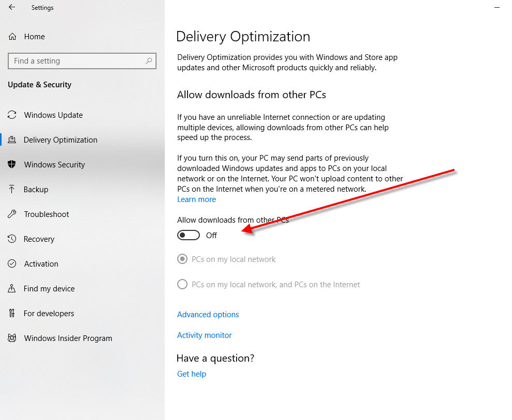Open For developers settings page

[49, 314]
